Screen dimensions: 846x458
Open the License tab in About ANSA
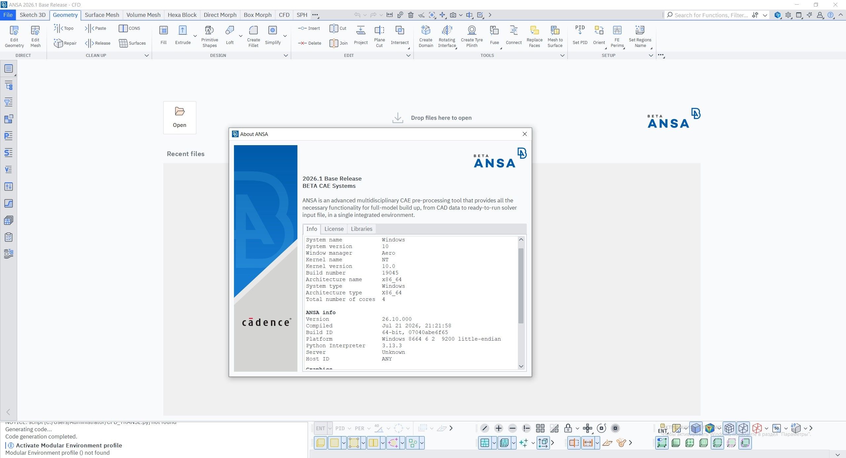coord(334,229)
